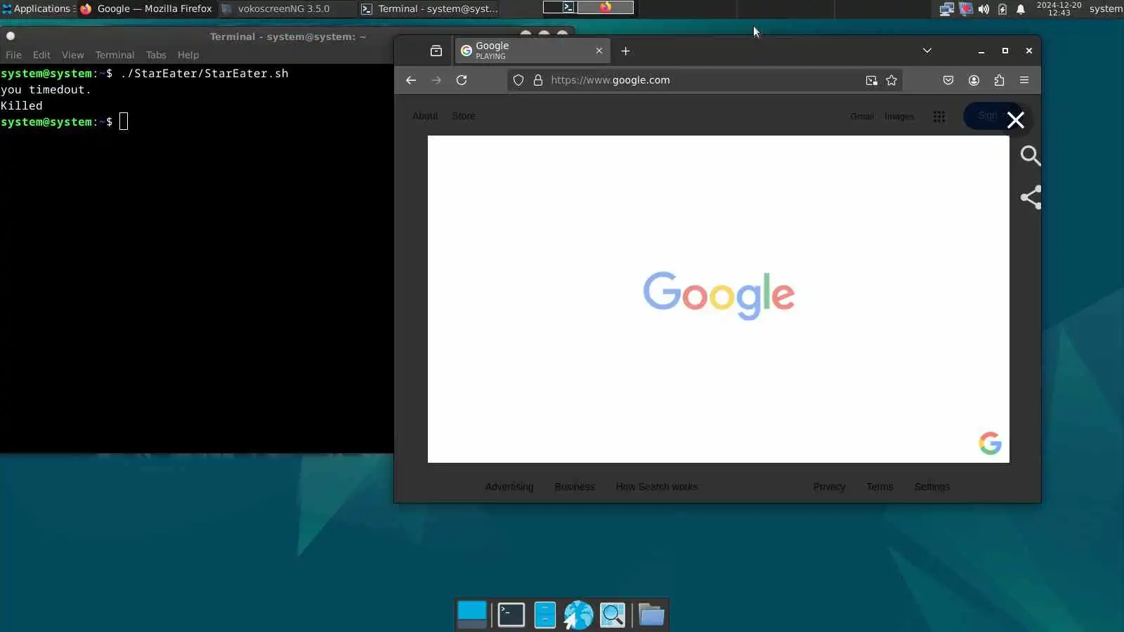The height and width of the screenshot is (632, 1124).
Task: Bookmark this page with the star
Action: tap(891, 80)
